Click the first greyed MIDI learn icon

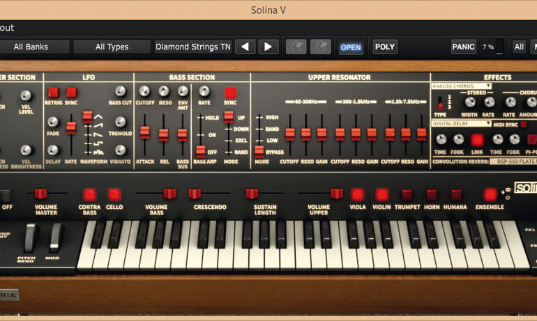(296, 47)
